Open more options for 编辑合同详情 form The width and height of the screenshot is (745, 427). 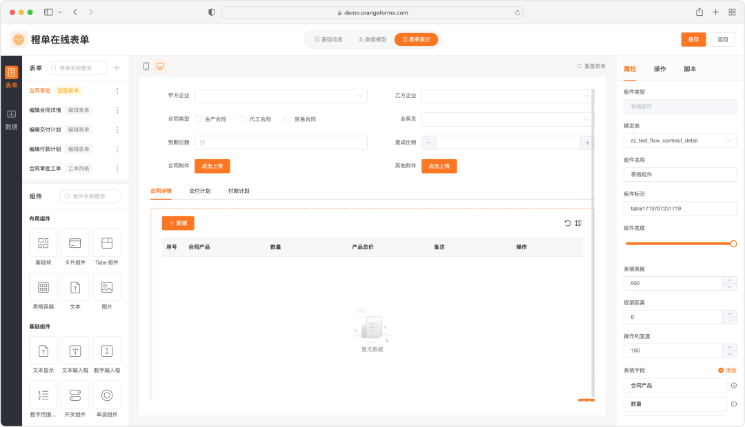[x=117, y=110]
